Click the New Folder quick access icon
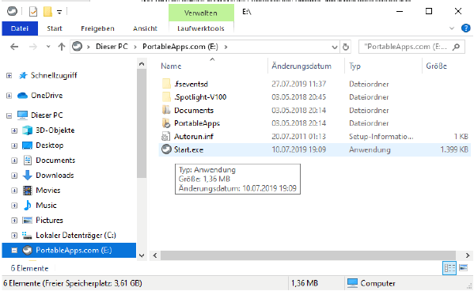 (47, 12)
